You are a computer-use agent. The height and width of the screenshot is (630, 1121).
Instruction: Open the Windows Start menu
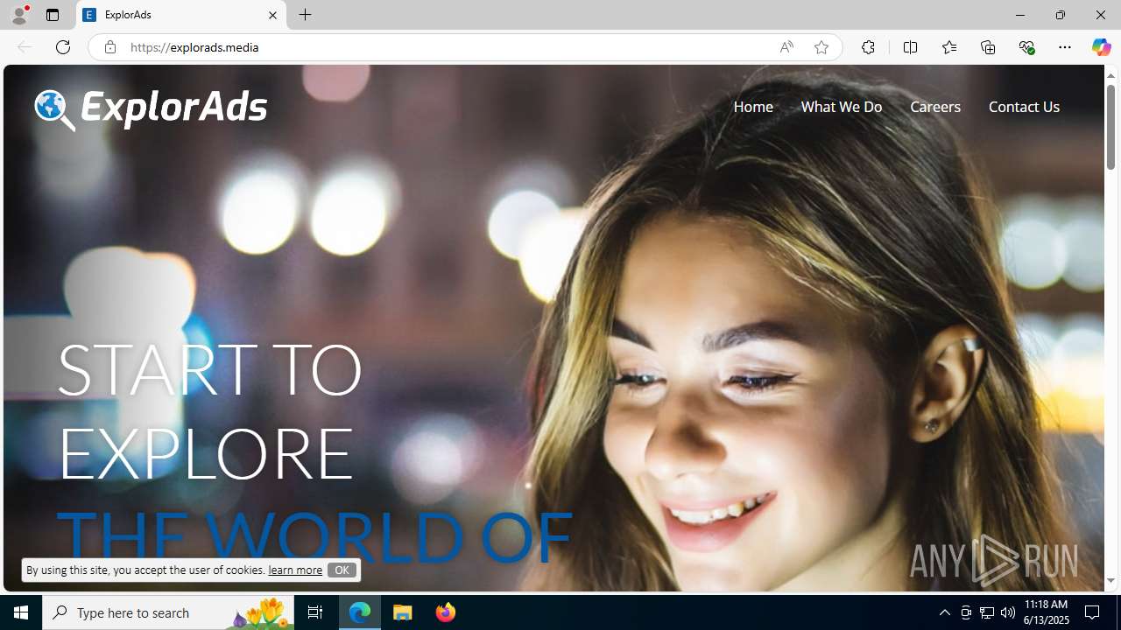click(x=21, y=612)
